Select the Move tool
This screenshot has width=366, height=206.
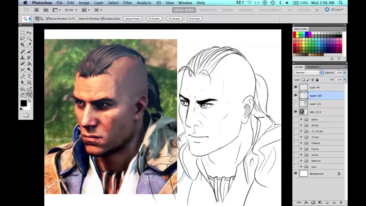click(x=29, y=33)
